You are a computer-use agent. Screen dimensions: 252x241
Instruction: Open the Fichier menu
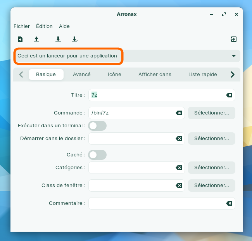tap(22, 26)
